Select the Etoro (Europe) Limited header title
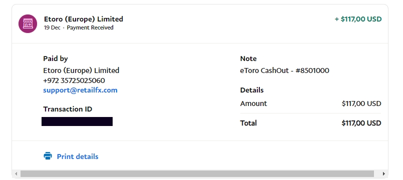Viewport: 403px width, 180px height. click(x=84, y=19)
